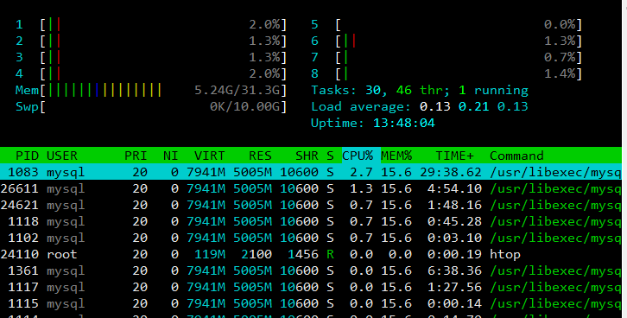The width and height of the screenshot is (627, 318).
Task: Click the PID column header
Action: pos(27,156)
